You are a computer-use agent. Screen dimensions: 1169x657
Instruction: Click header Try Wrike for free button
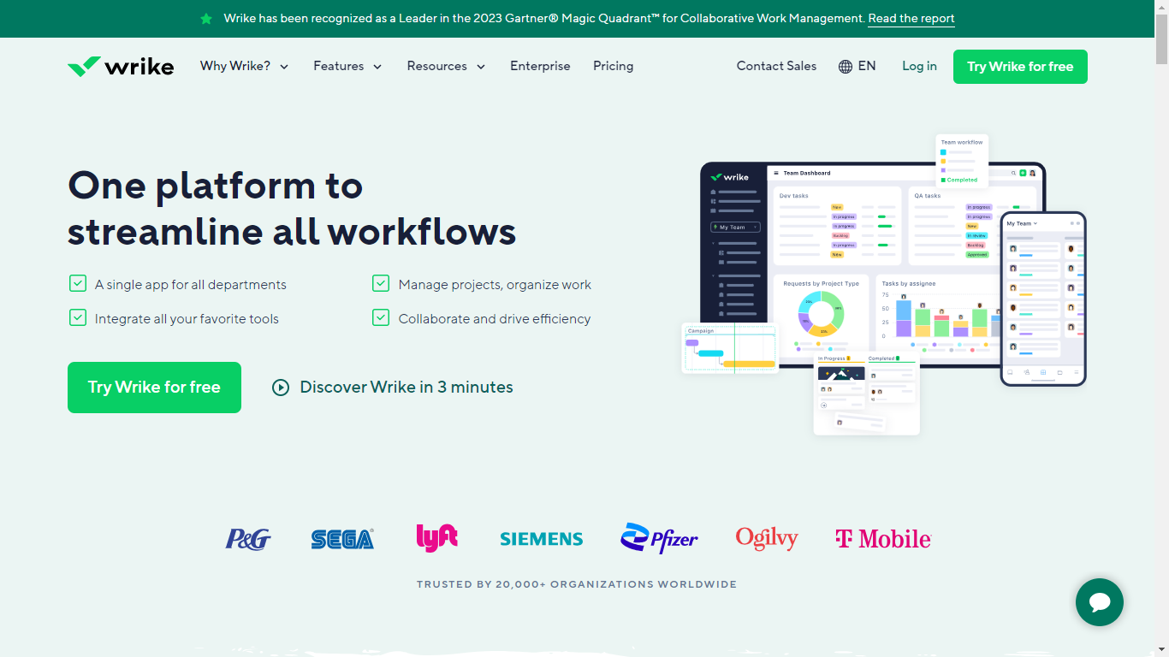tap(1020, 67)
